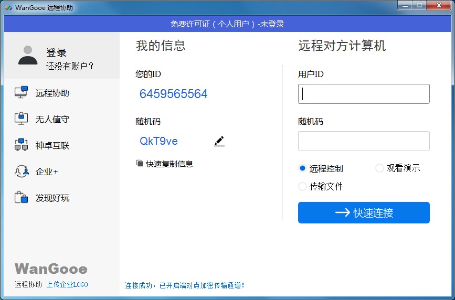Viewport: 455px width, 300px height.
Task: Click the user avatar icon
Action: coord(28,56)
